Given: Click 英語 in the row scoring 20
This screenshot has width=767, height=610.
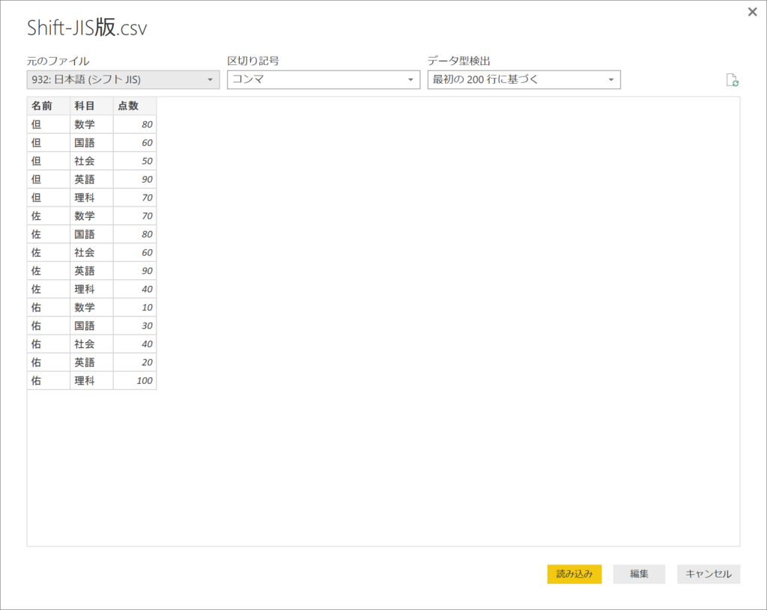Looking at the screenshot, I should pyautogui.click(x=91, y=362).
